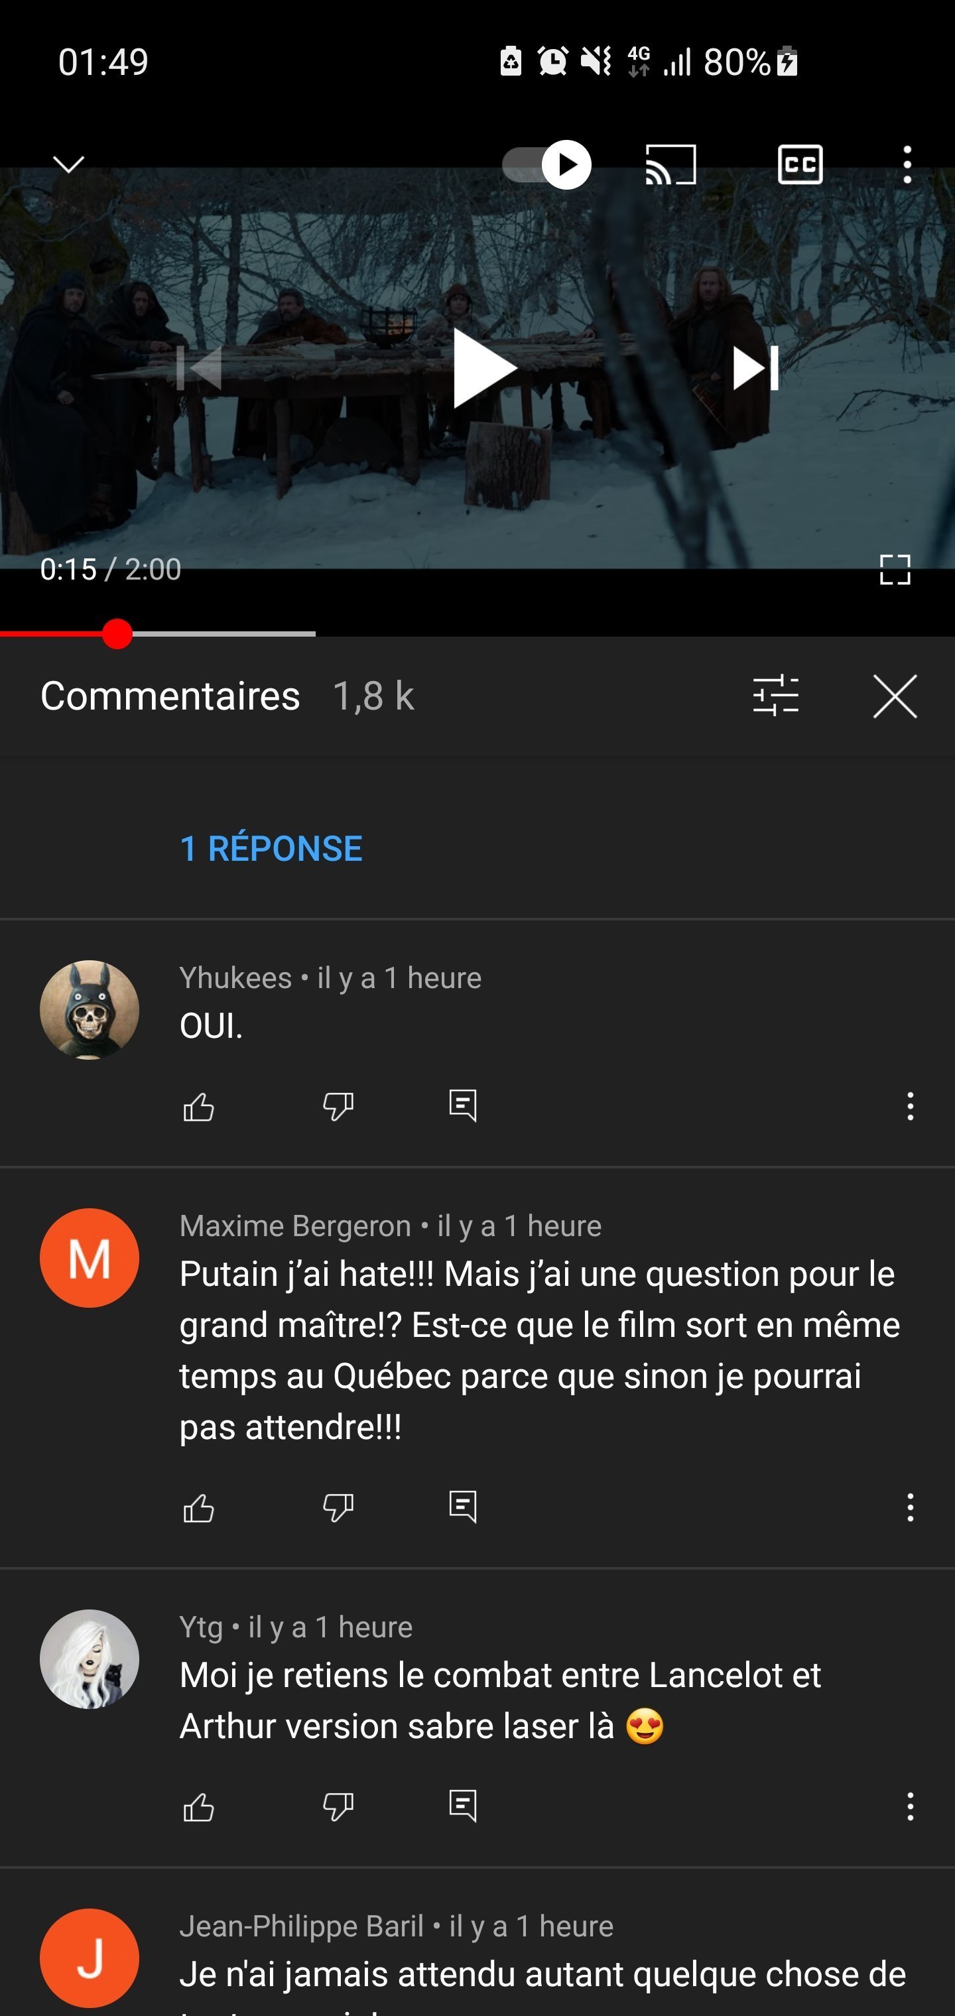Enter fullscreen mode on the video
The image size is (955, 2016).
(895, 570)
